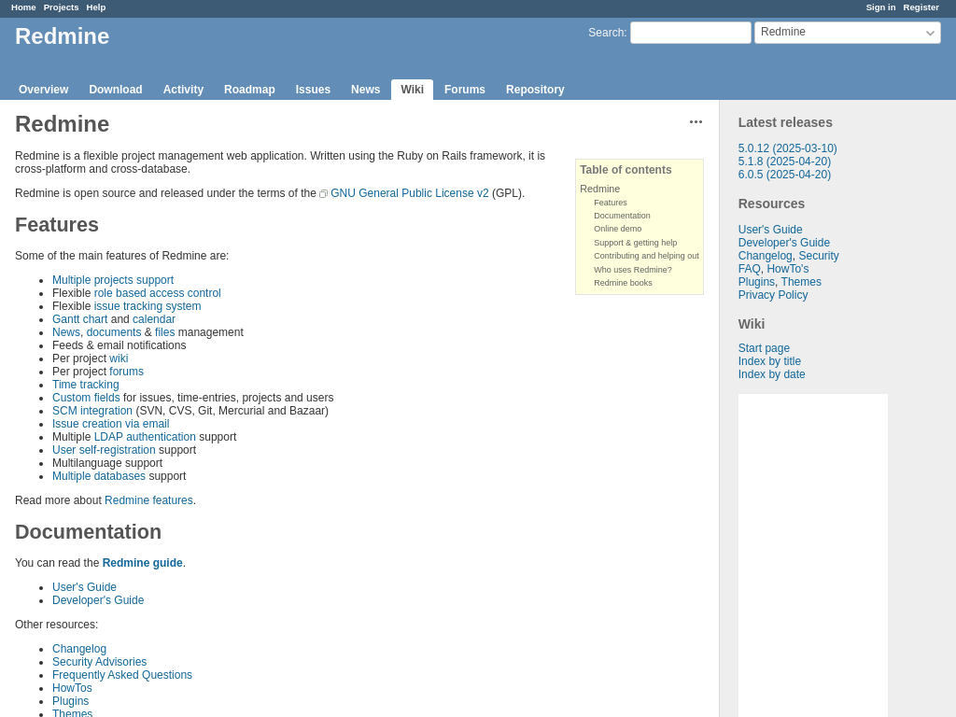Viewport: 956px width, 717px height.
Task: Open the Register link
Action: pyautogui.click(x=921, y=7)
